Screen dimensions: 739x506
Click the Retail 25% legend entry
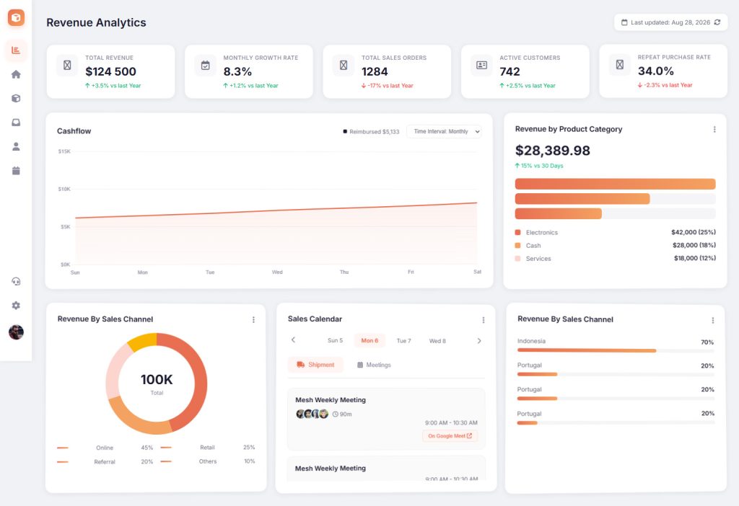point(208,447)
